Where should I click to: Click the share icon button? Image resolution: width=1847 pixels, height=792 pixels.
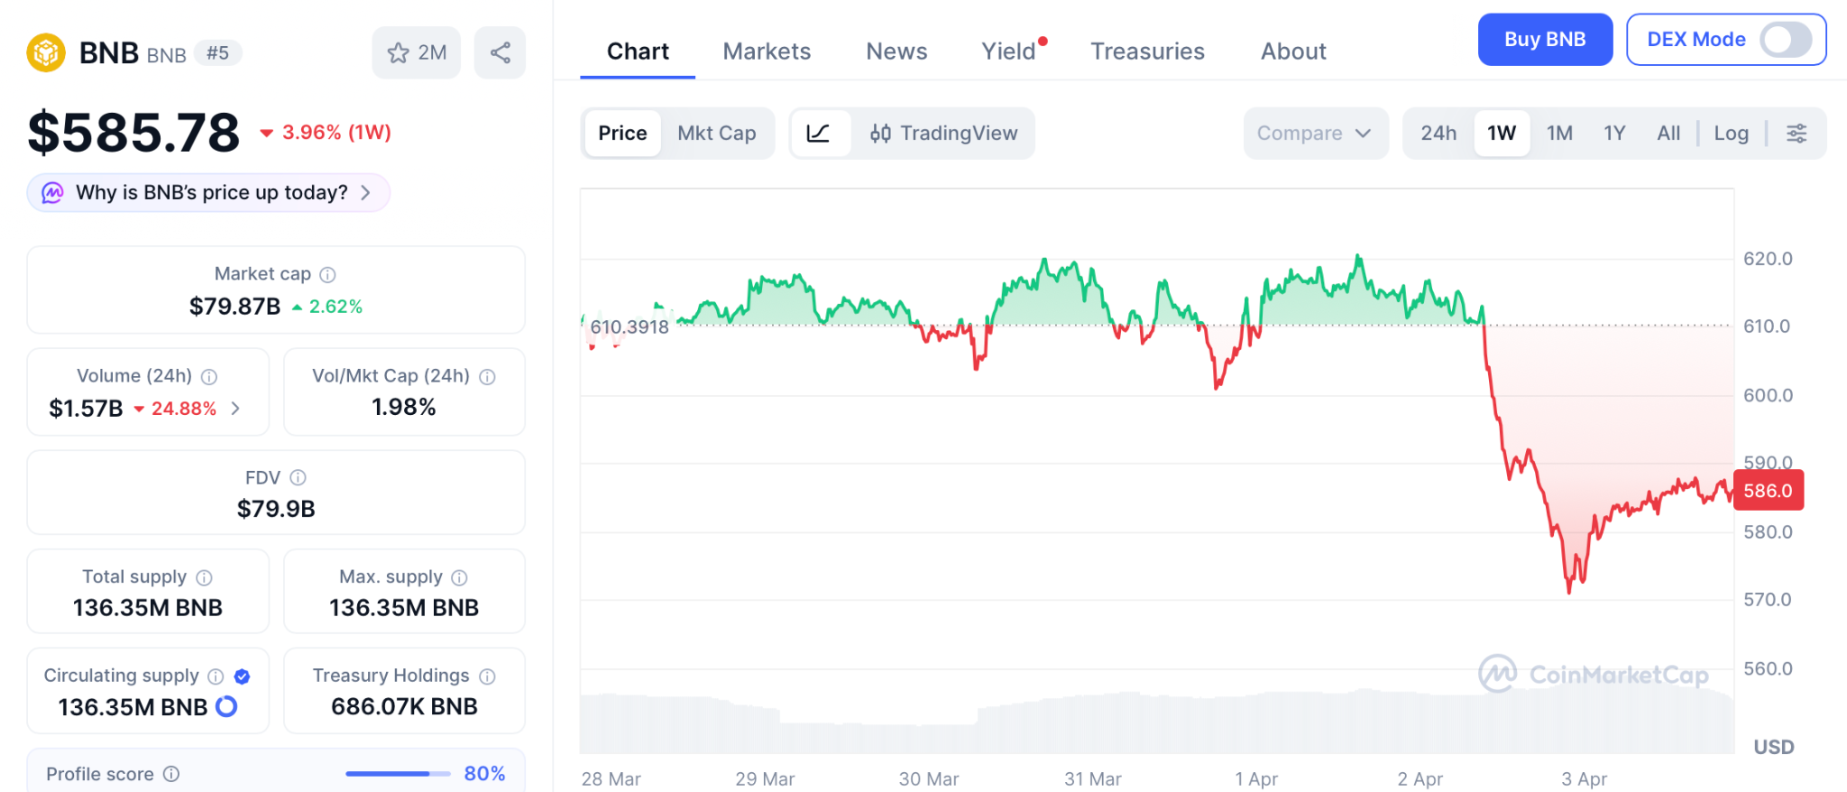pos(501,53)
